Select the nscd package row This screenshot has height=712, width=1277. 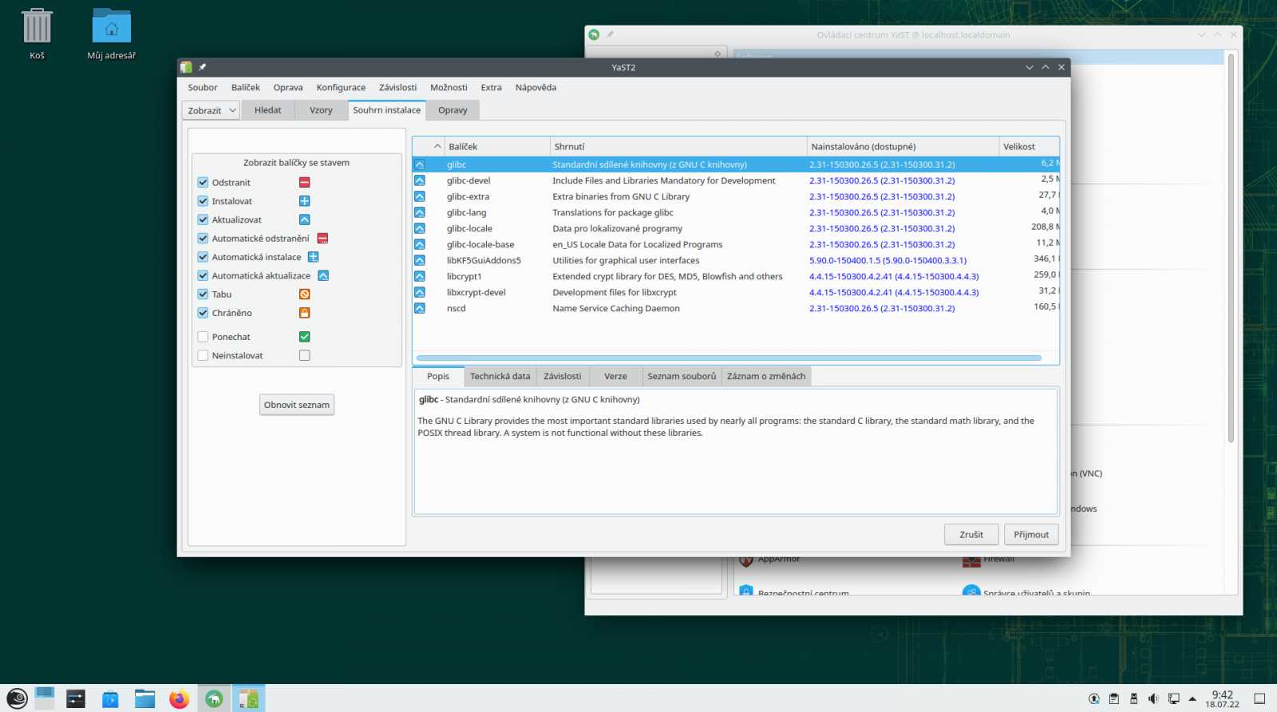tap(735, 308)
